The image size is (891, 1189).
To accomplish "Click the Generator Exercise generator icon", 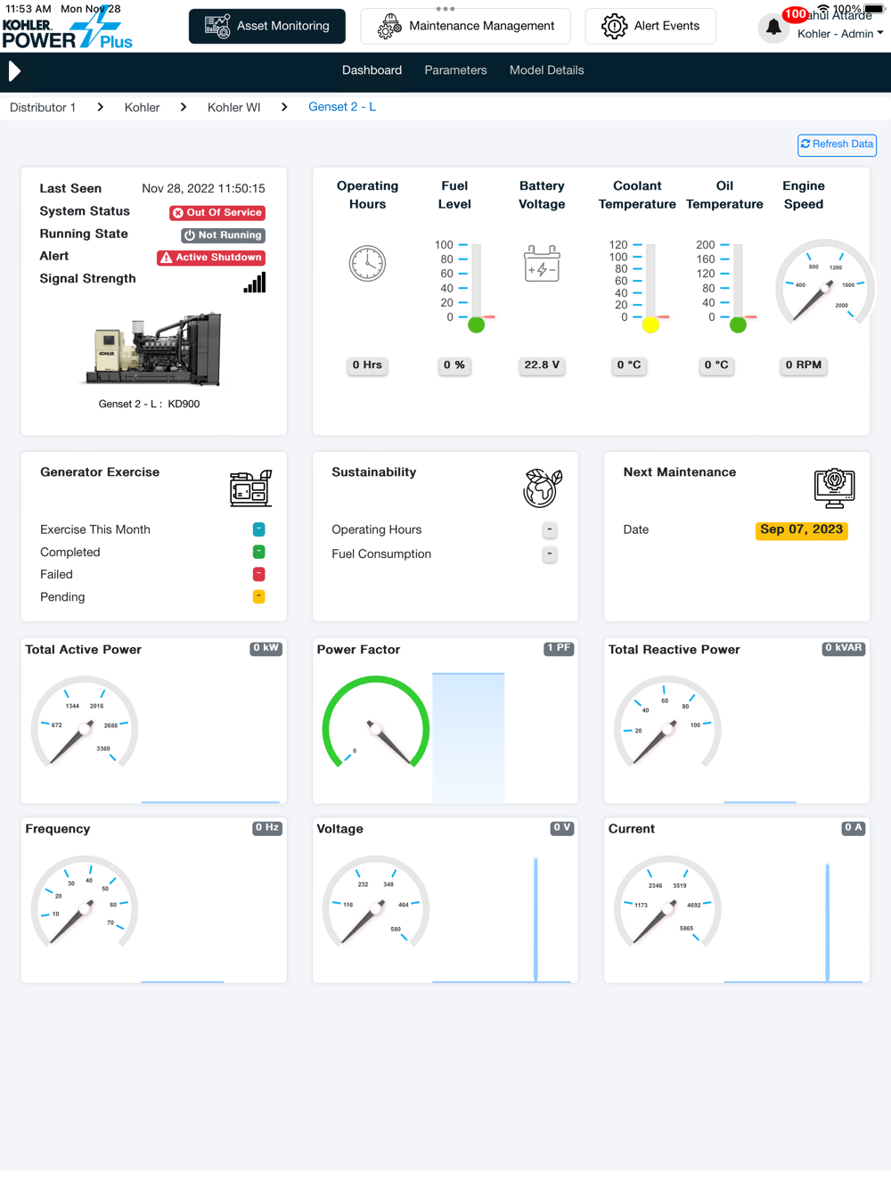I will pos(250,488).
